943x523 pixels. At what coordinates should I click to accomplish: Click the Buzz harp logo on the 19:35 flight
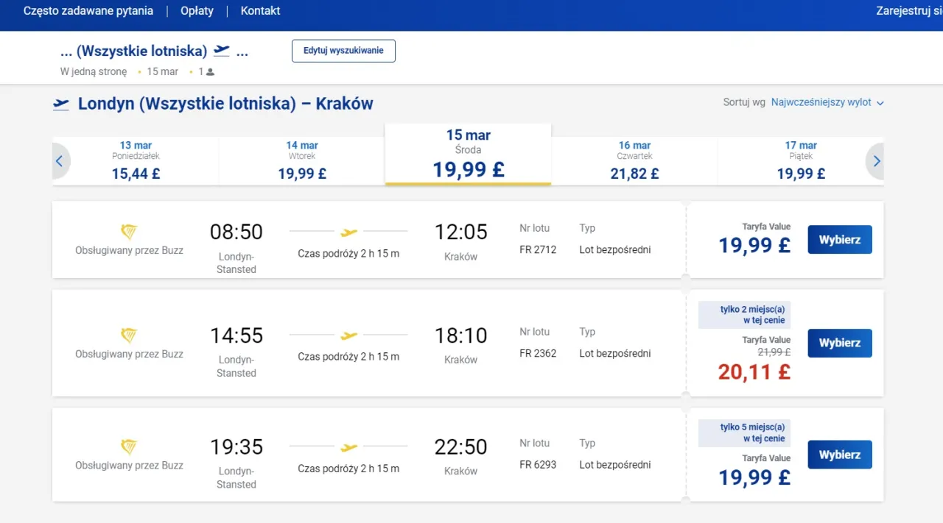128,446
